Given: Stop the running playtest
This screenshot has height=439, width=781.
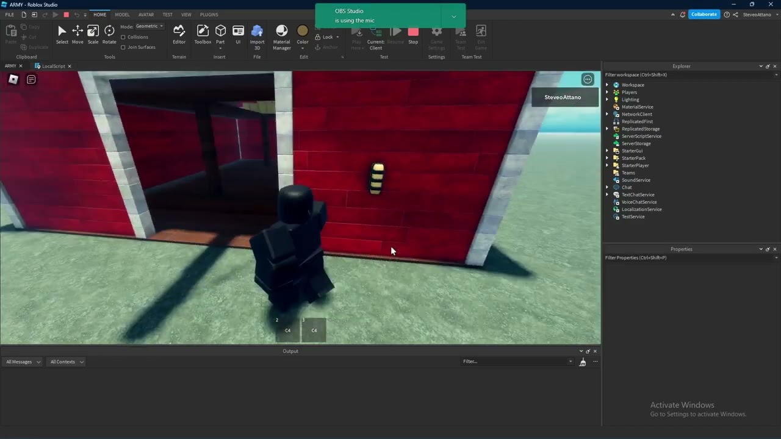Looking at the screenshot, I should pyautogui.click(x=413, y=35).
